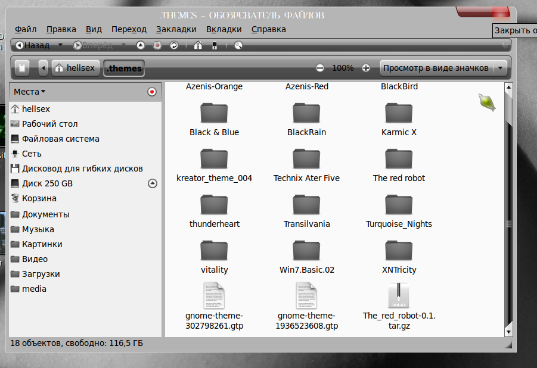
Task: Open the Загрузки bookmark
Action: coord(85,274)
